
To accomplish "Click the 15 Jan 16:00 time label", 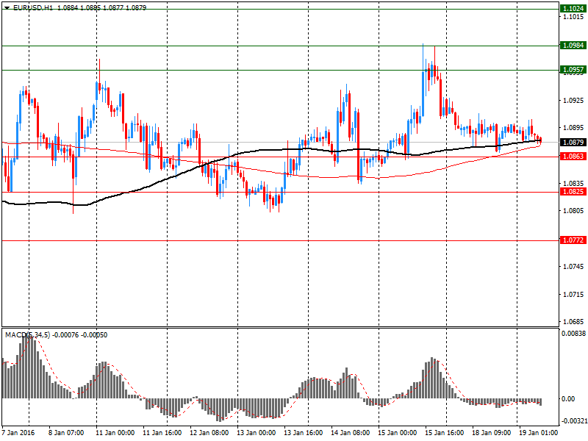I will pyautogui.click(x=445, y=433).
